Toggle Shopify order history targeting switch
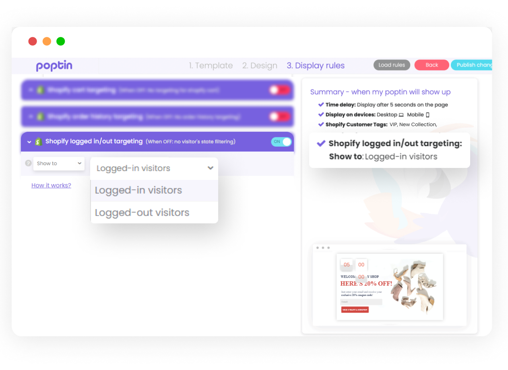The height and width of the screenshot is (370, 508). click(x=280, y=117)
